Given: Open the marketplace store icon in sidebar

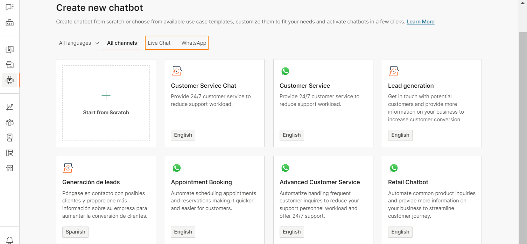Looking at the screenshot, I should (9, 168).
